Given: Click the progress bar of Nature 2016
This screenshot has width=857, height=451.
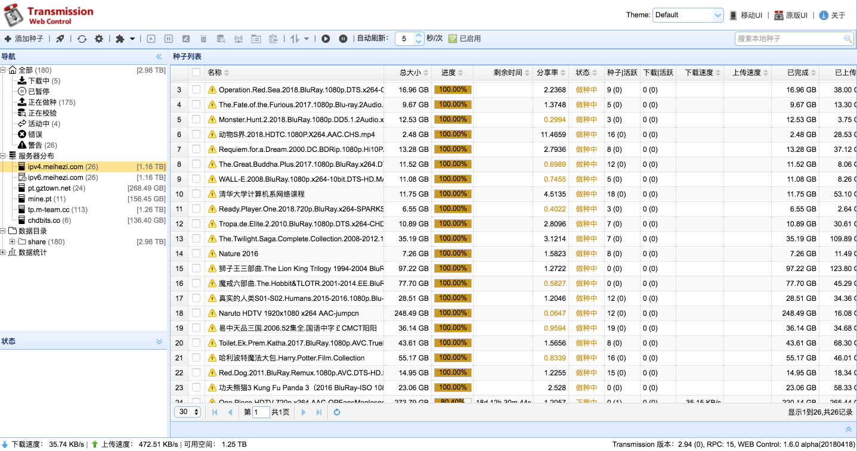Looking at the screenshot, I should coord(453,254).
